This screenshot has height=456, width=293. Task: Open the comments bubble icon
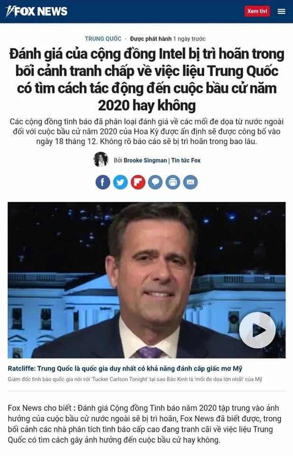click(155, 182)
